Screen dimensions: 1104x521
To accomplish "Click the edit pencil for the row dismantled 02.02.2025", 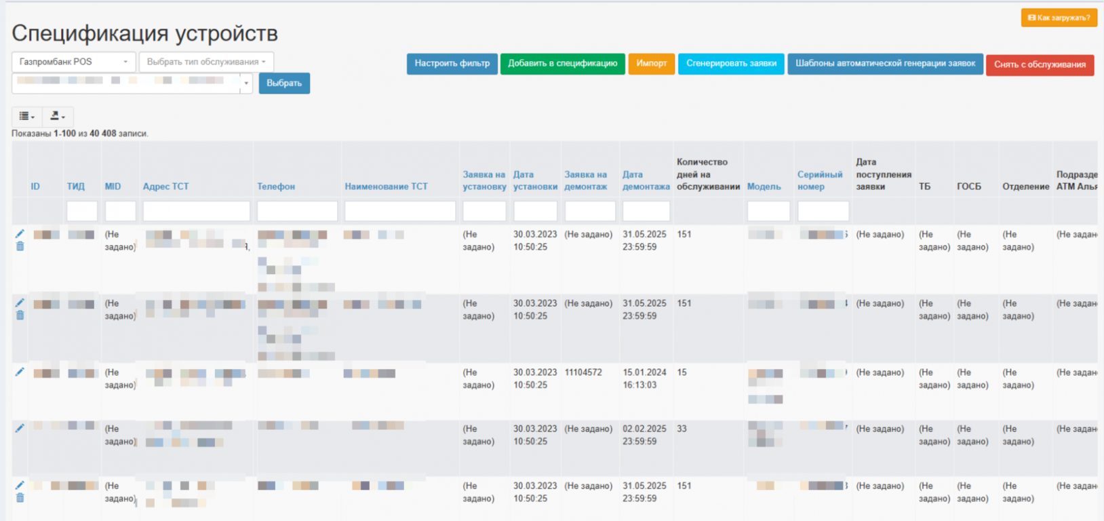I will (x=20, y=429).
